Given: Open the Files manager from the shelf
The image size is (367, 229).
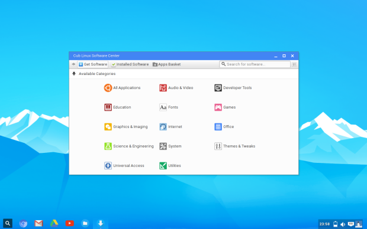Looking at the screenshot, I should point(85,224).
